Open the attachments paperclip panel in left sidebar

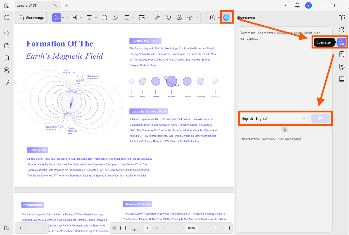click(7, 82)
